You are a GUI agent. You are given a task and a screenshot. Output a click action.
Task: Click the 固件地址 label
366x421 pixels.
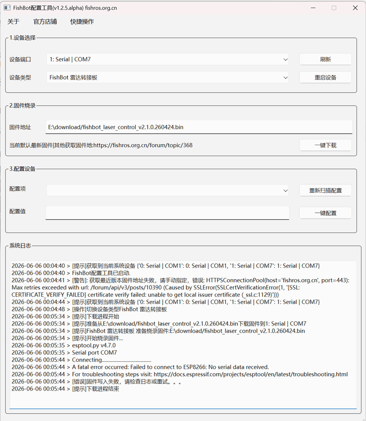coord(20,127)
